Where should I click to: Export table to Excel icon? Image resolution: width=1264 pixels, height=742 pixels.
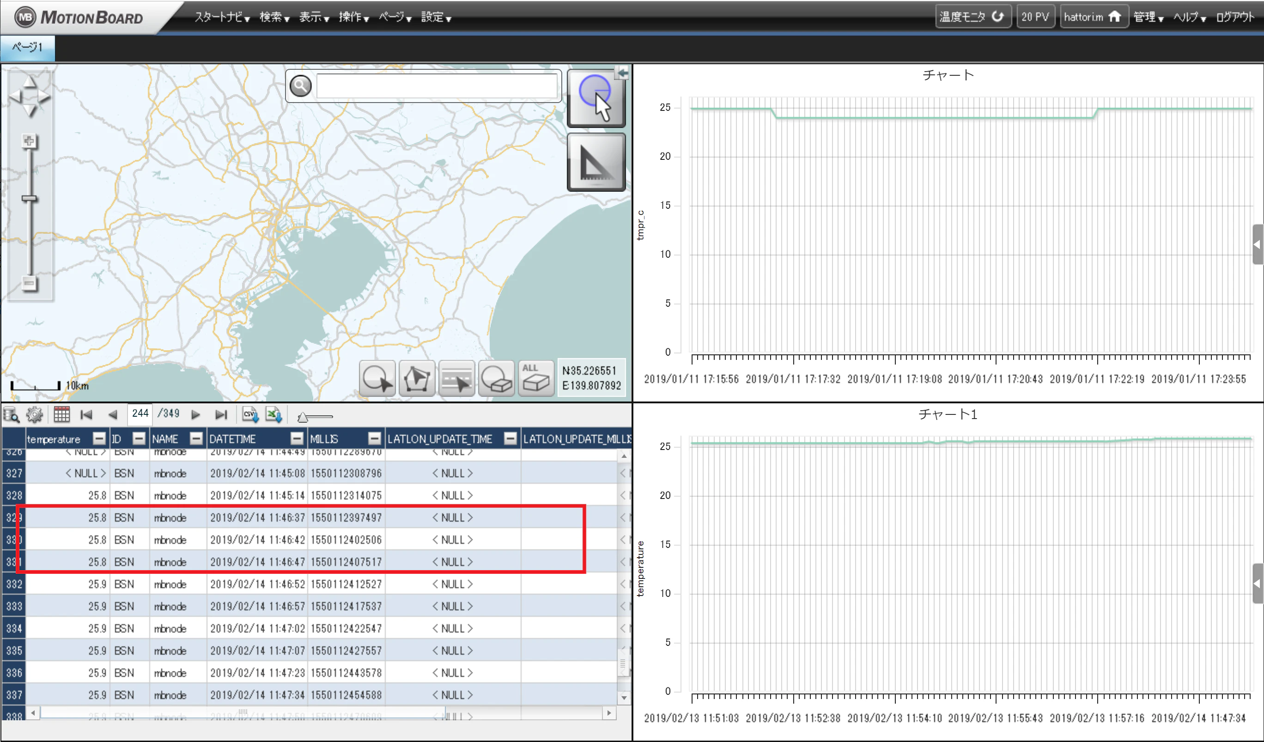pos(274,415)
